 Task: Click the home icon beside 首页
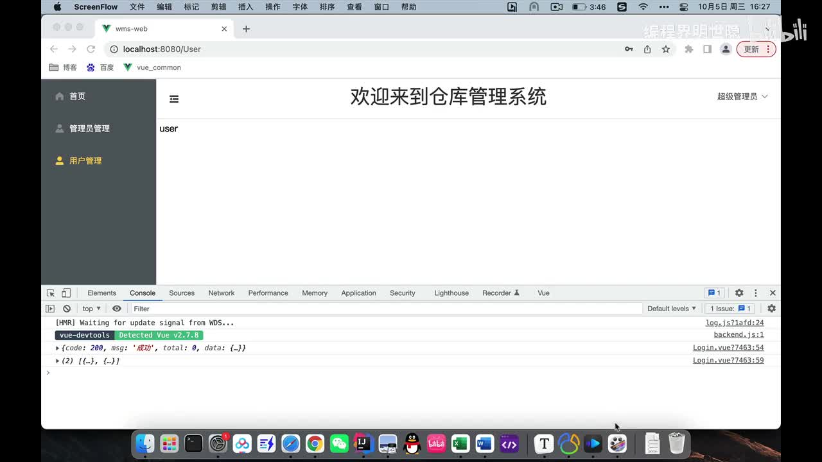tap(60, 96)
